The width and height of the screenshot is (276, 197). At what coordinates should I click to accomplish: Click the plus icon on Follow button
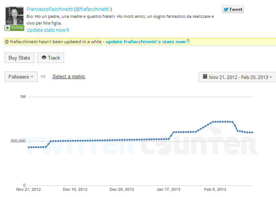(7, 28)
